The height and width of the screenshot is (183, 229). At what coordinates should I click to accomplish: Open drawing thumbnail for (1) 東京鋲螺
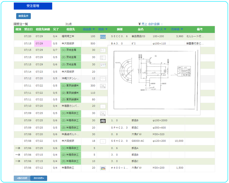pos(103,86)
